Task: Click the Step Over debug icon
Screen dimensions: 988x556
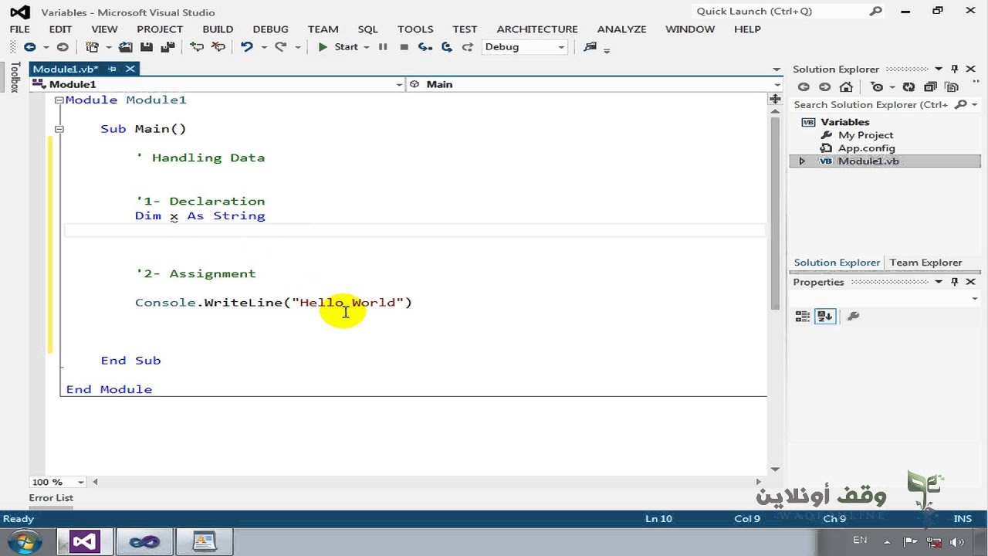Action: 446,47
